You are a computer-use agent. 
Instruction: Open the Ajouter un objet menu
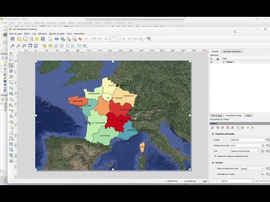[57, 34]
